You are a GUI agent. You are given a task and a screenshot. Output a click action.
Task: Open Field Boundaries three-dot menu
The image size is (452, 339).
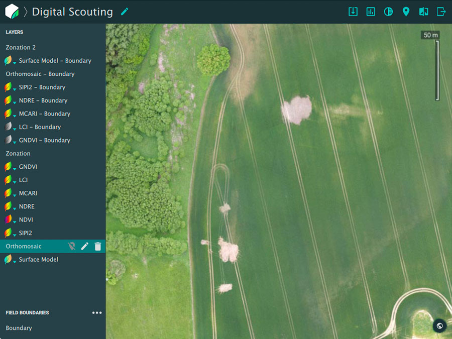tap(97, 313)
